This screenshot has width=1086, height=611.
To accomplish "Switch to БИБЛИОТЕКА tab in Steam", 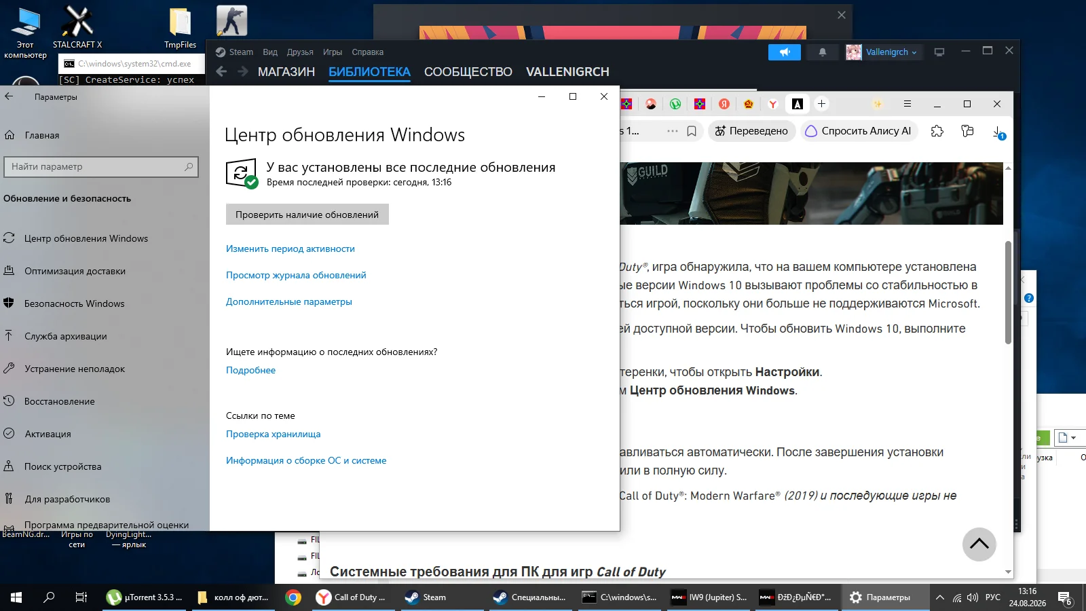I will pos(370,72).
